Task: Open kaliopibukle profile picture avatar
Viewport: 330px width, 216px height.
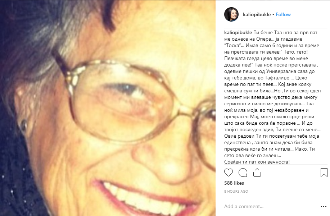Action: [x=231, y=14]
